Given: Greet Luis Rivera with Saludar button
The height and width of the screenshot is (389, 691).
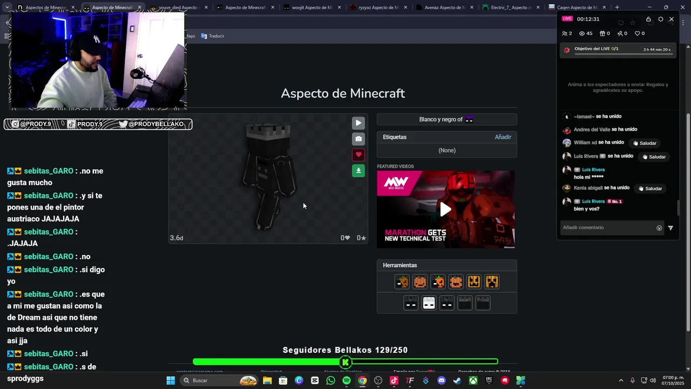Looking at the screenshot, I should pos(654,157).
